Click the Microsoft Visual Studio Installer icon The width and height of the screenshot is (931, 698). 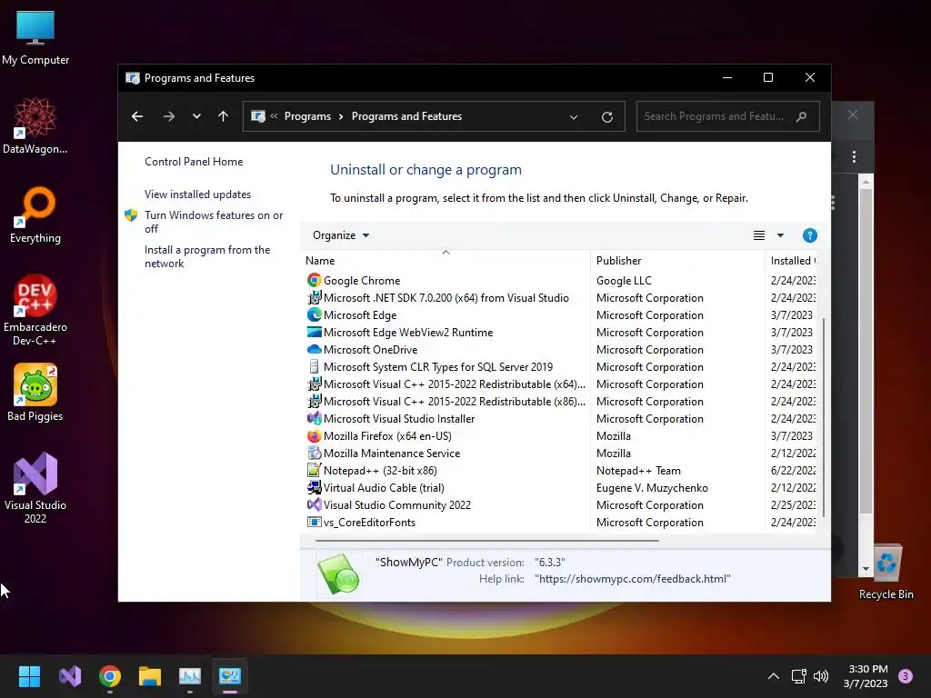tap(314, 418)
